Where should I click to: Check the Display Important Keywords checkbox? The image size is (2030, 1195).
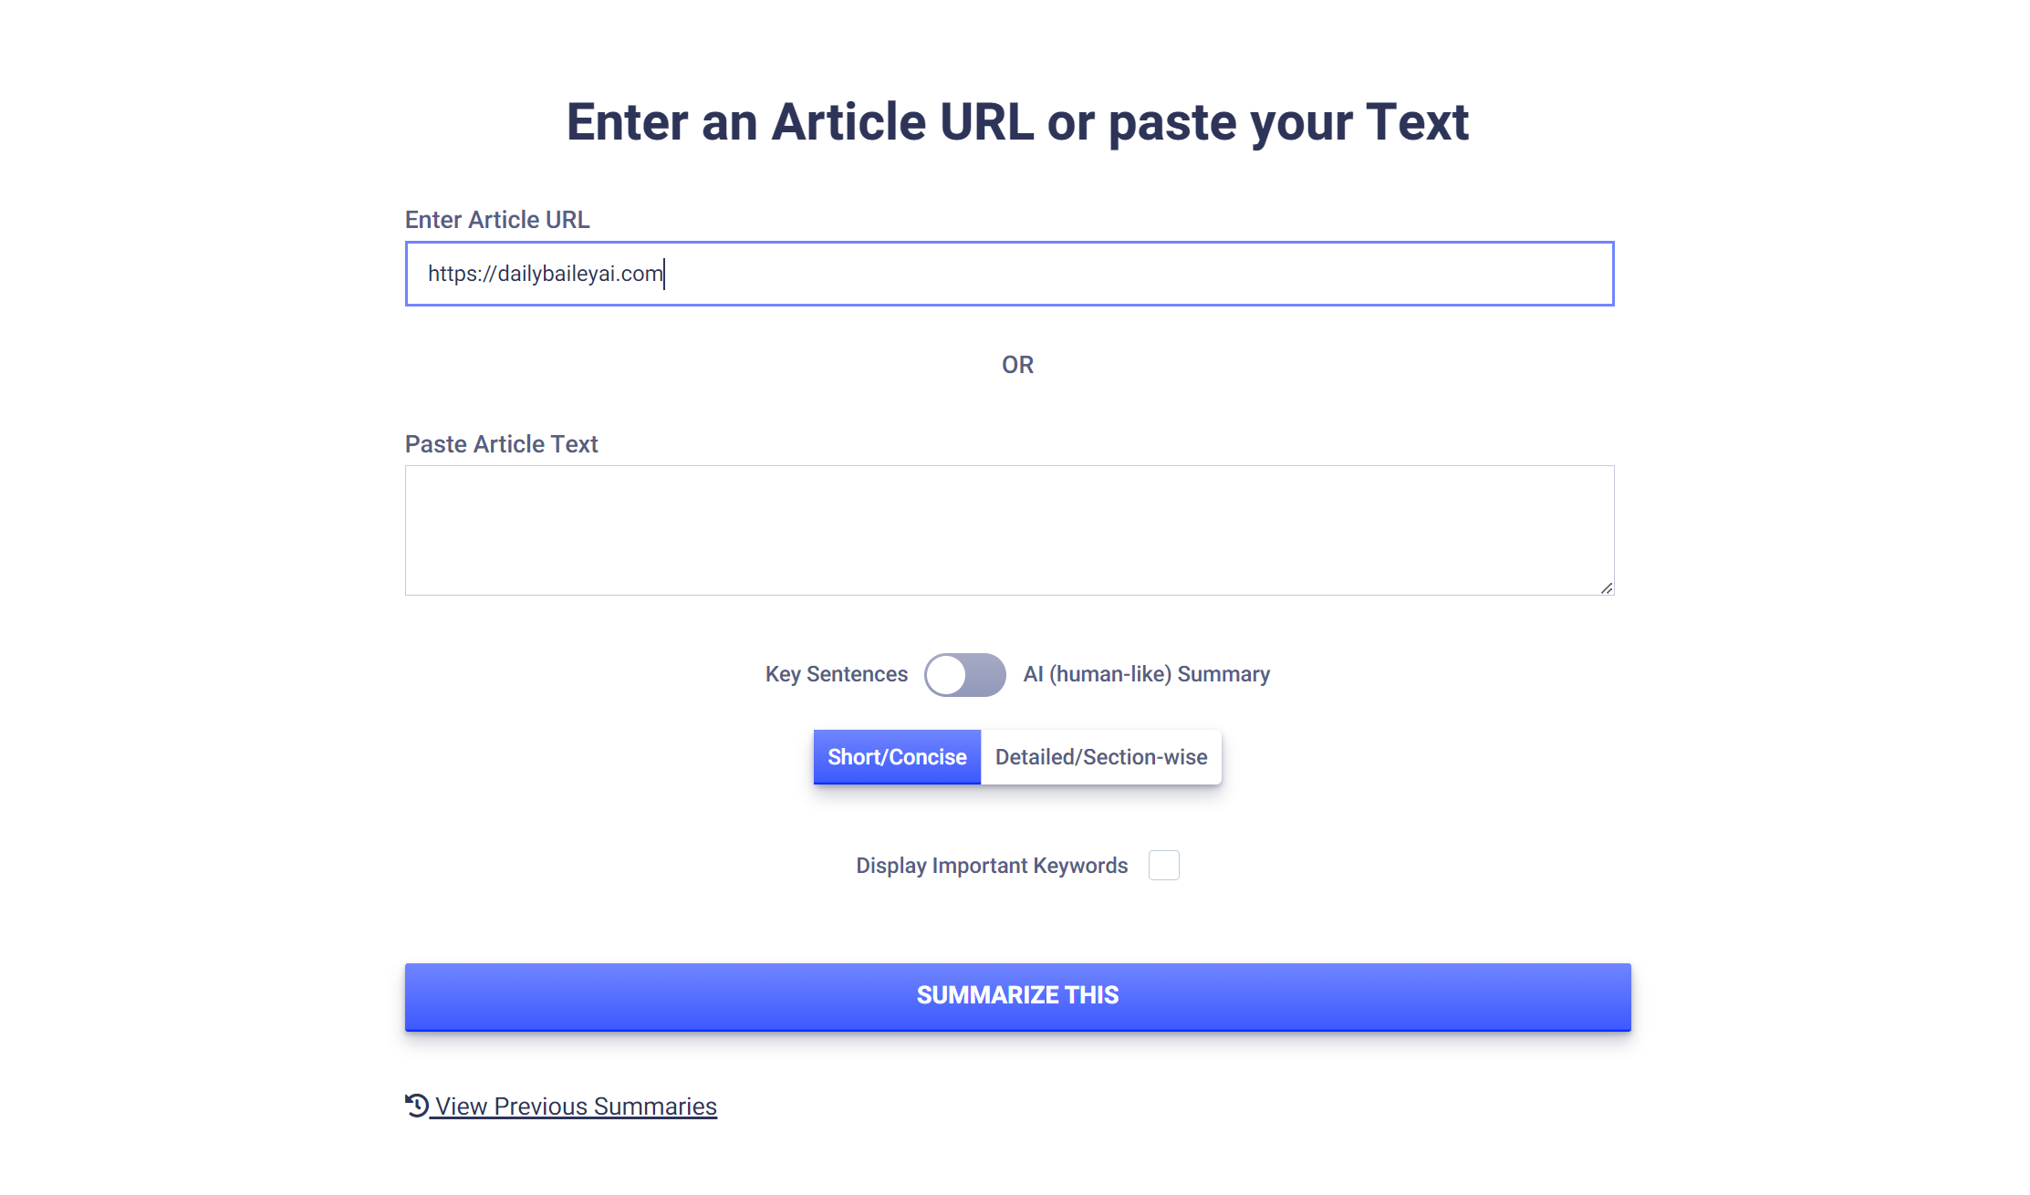[x=1163, y=865]
